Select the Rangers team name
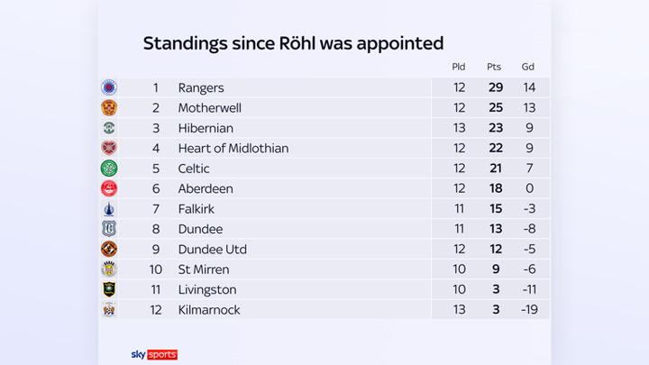This screenshot has height=365, width=649. pyautogui.click(x=201, y=88)
